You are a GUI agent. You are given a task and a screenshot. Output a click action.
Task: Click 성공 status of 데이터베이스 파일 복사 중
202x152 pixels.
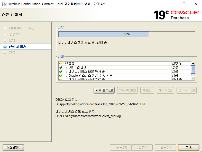point(175,72)
